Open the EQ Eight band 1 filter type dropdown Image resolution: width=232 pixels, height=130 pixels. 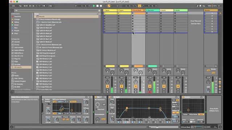(119, 120)
